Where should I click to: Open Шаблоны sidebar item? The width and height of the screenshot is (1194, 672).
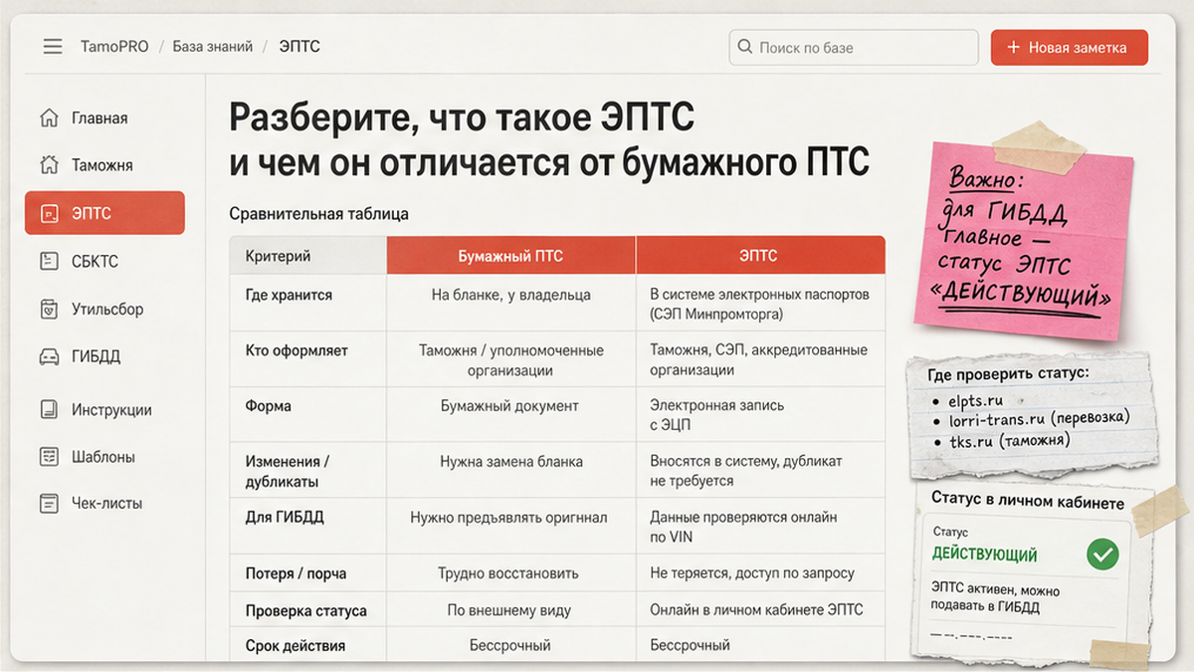(104, 457)
